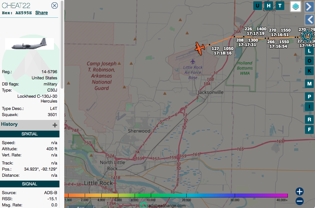The height and width of the screenshot is (208, 315).
Task: Click the type code C30J
Action: pyautogui.click(x=52, y=90)
